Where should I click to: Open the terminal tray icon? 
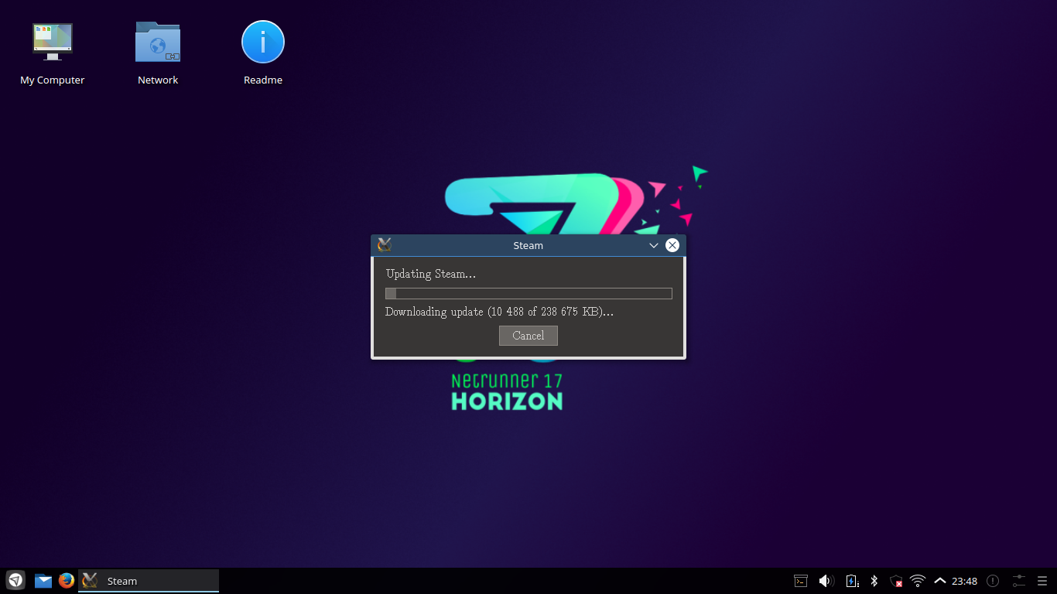(802, 581)
